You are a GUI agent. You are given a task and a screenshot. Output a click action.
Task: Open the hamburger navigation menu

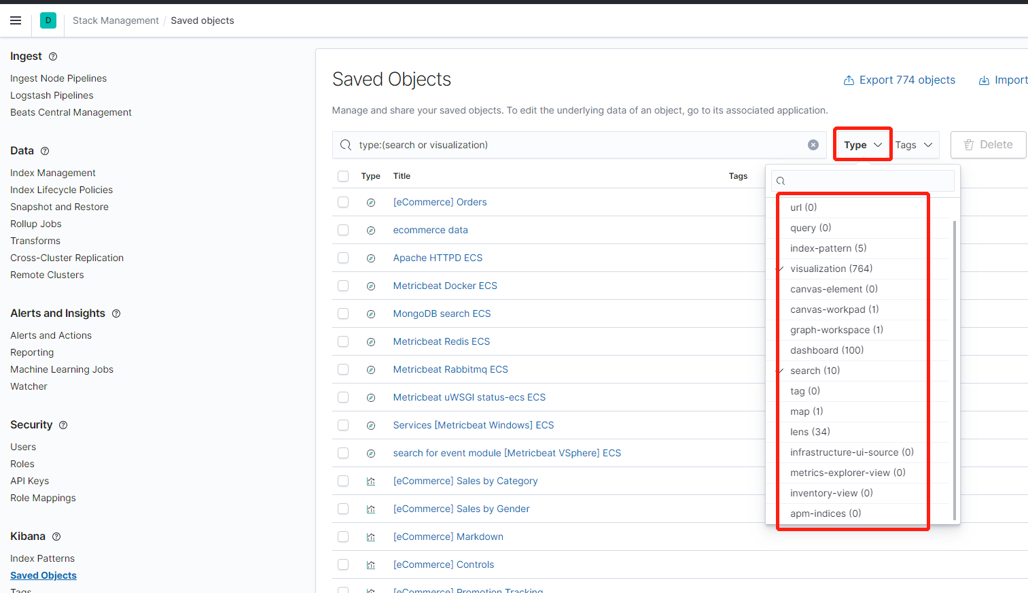(x=16, y=20)
